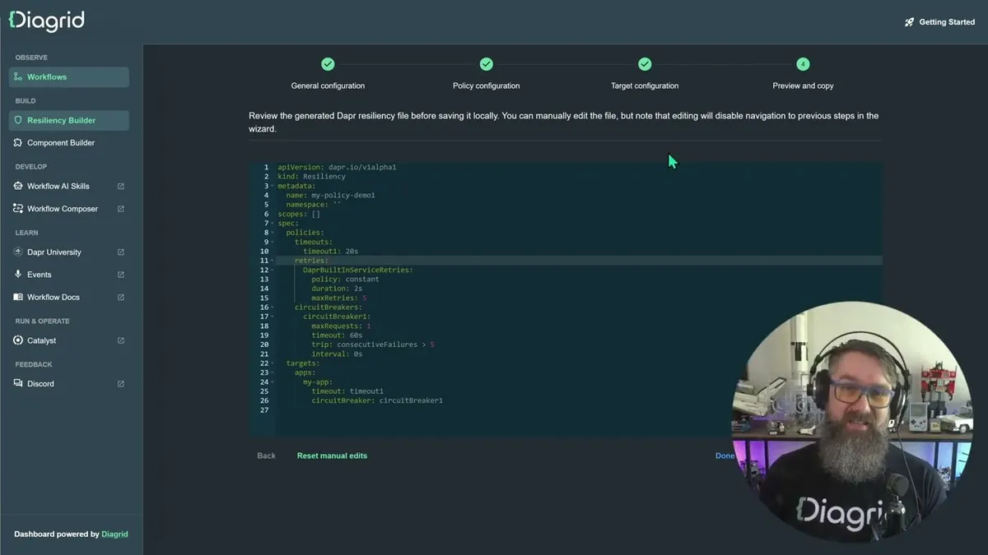Screen dimensions: 988x555
Task: Click the Workflow Composer icon
Action: pyautogui.click(x=18, y=209)
